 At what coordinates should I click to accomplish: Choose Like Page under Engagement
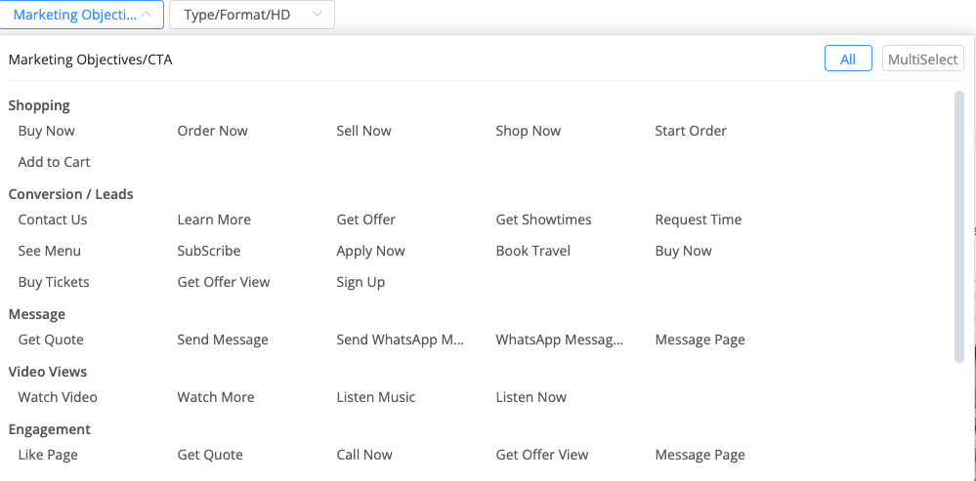click(48, 455)
